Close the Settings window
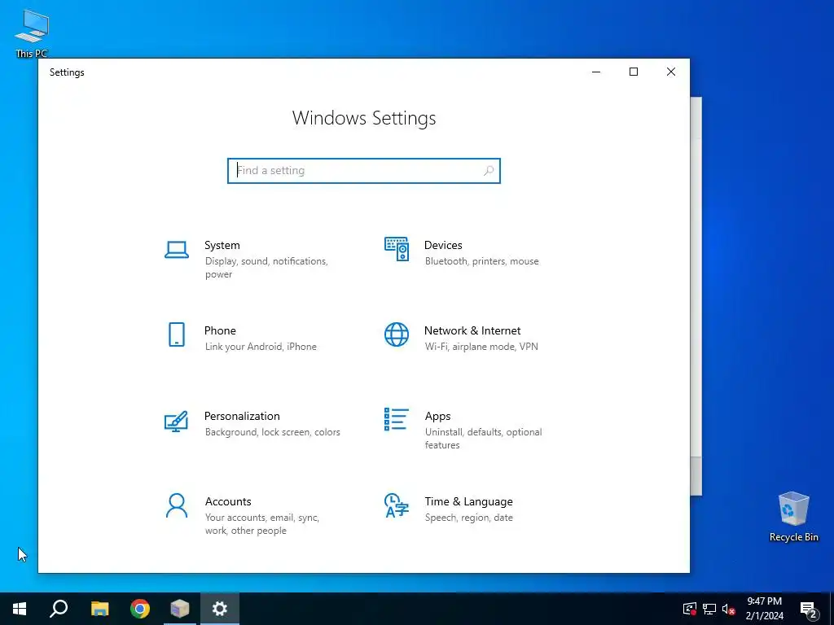The height and width of the screenshot is (625, 834). [x=671, y=72]
